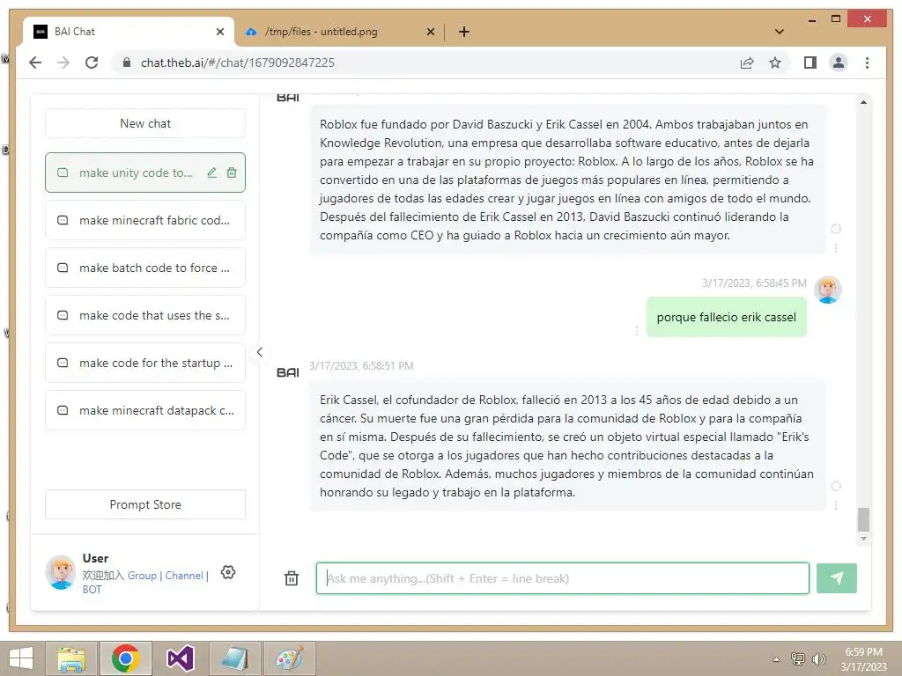Close the '/tmp/files - untitled.png' tab
This screenshot has height=676, width=902.
(430, 32)
